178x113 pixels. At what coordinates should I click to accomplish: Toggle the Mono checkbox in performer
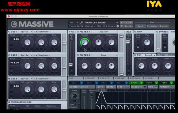[x=156, y=87]
